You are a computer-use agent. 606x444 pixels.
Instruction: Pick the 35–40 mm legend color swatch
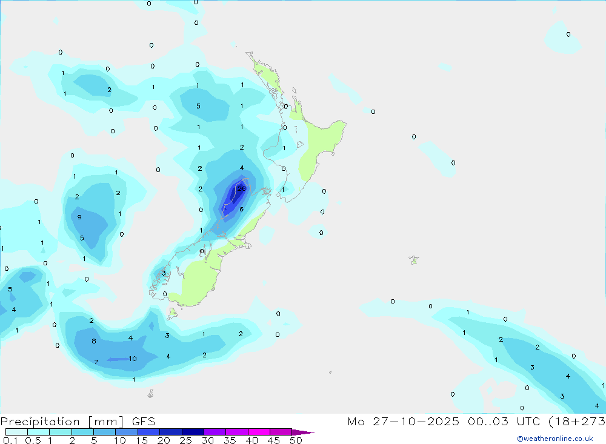(x=236, y=432)
